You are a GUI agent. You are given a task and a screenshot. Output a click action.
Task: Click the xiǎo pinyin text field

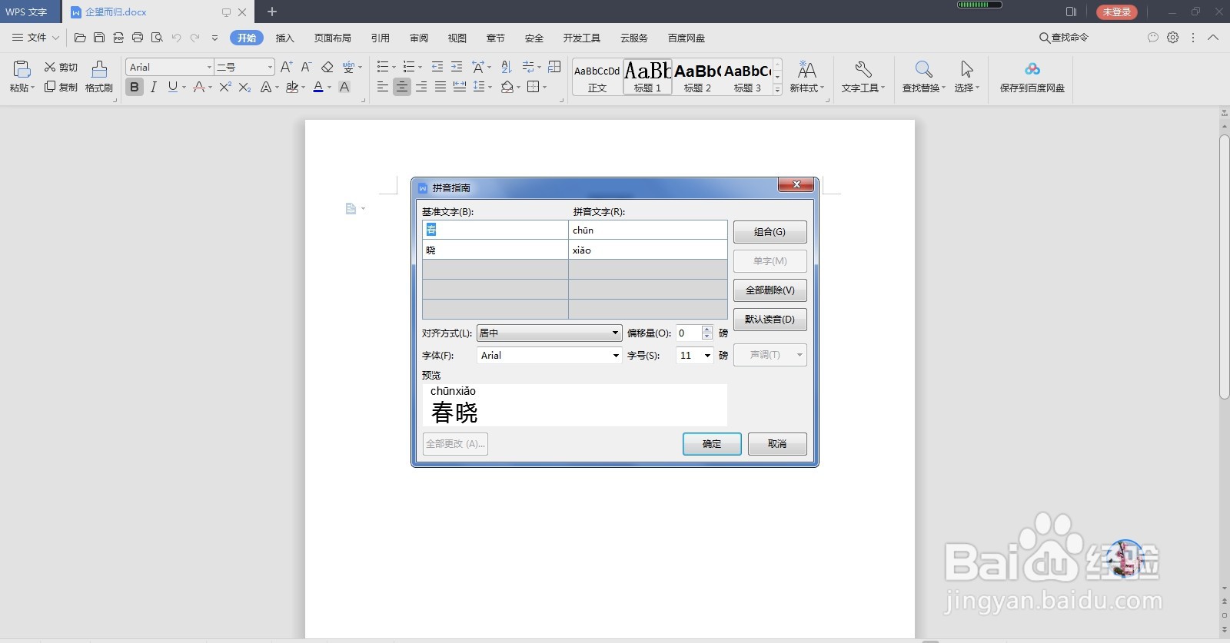coord(648,250)
